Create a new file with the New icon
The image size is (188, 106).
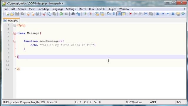pyautogui.click(x=7, y=14)
